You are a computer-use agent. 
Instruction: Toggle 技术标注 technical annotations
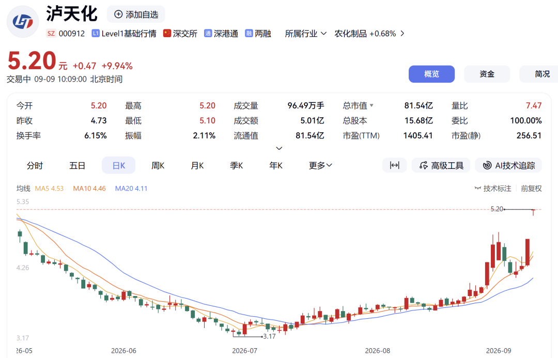coord(493,189)
